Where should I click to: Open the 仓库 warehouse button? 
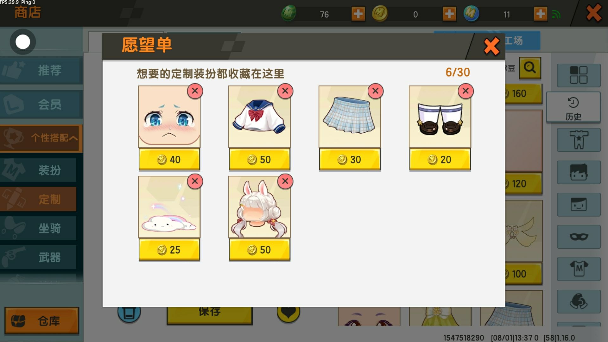(x=41, y=320)
